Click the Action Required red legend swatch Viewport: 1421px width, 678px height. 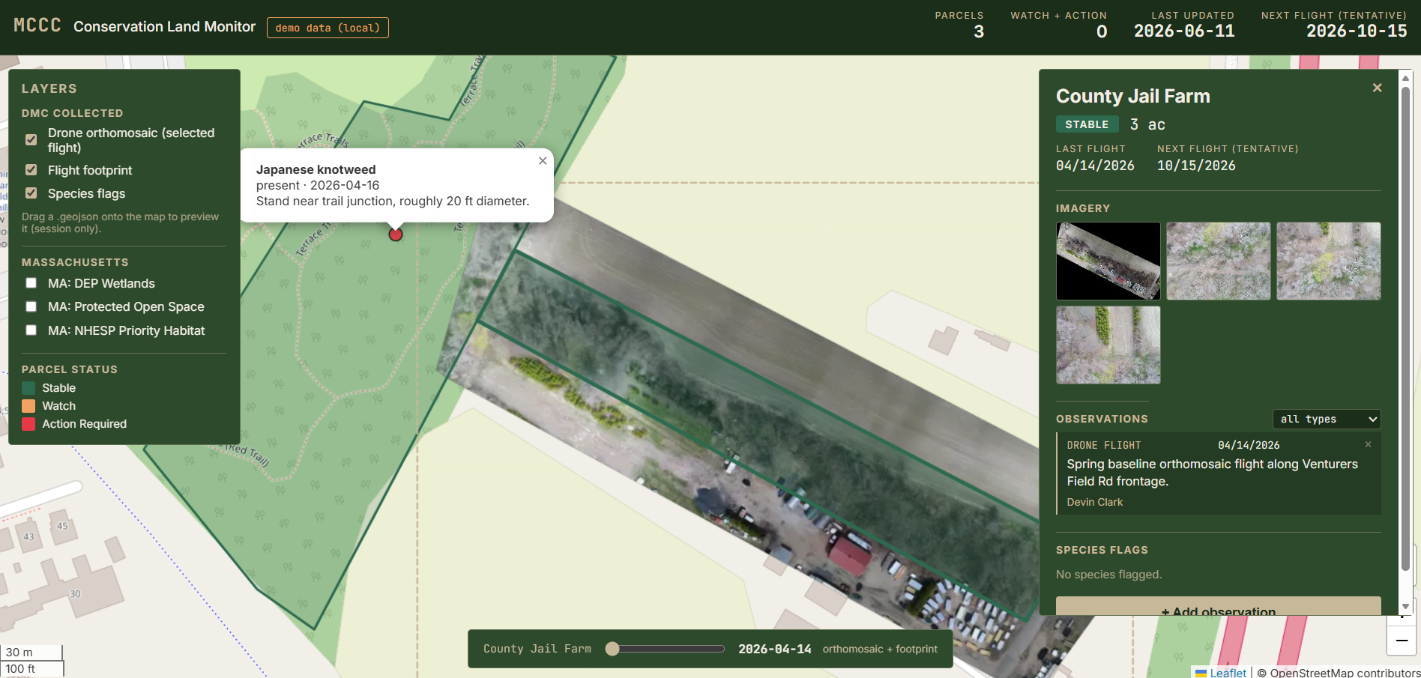point(28,424)
